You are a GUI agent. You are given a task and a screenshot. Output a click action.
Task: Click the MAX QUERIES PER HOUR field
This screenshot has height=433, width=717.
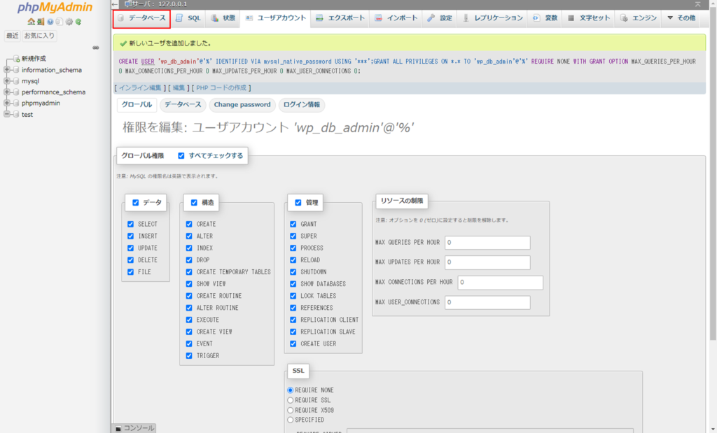click(487, 243)
